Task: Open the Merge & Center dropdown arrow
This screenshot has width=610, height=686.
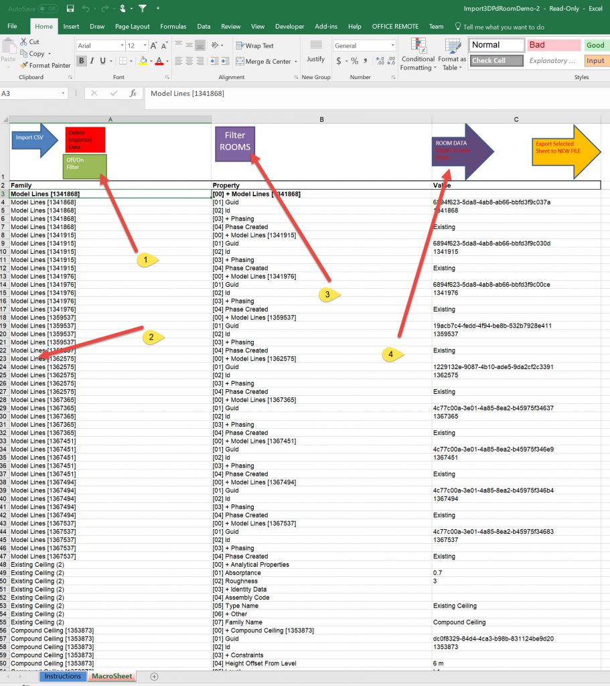Action: click(296, 62)
